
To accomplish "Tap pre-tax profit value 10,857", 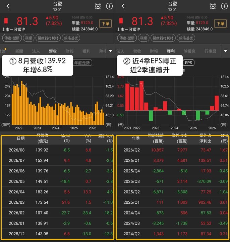I will pos(157,150).
